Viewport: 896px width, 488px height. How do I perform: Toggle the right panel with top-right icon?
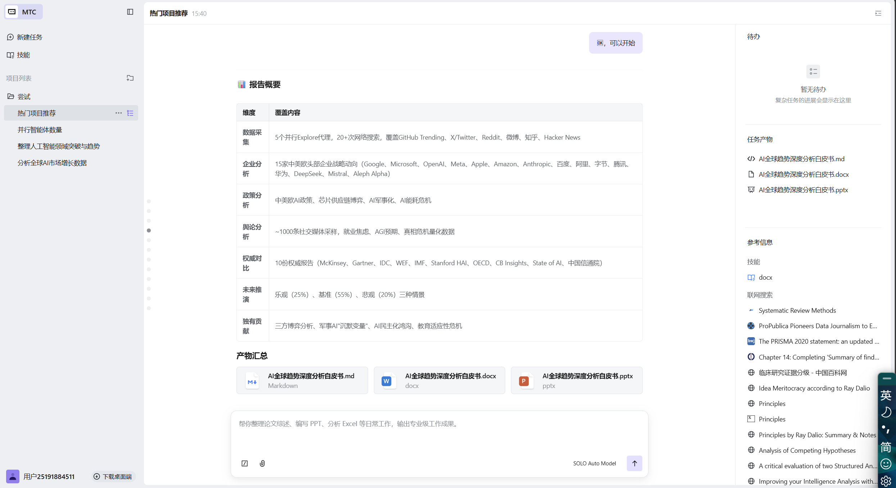878,13
